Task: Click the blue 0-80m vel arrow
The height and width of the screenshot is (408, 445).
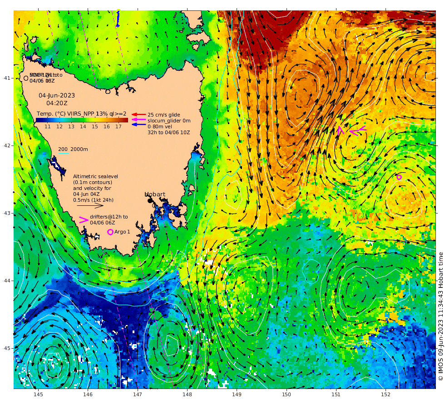Action: pyautogui.click(x=139, y=125)
